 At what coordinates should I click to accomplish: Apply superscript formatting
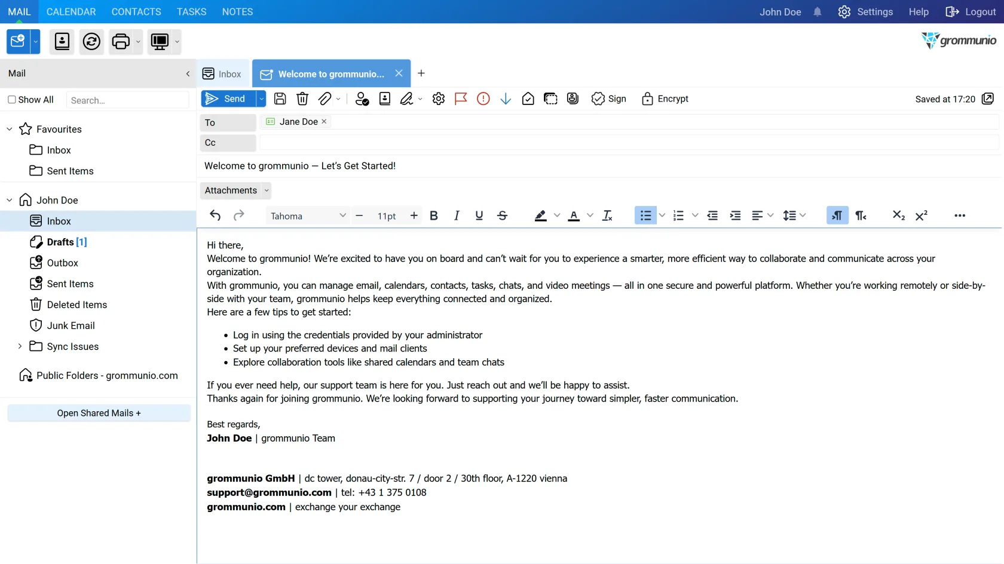pyautogui.click(x=922, y=215)
